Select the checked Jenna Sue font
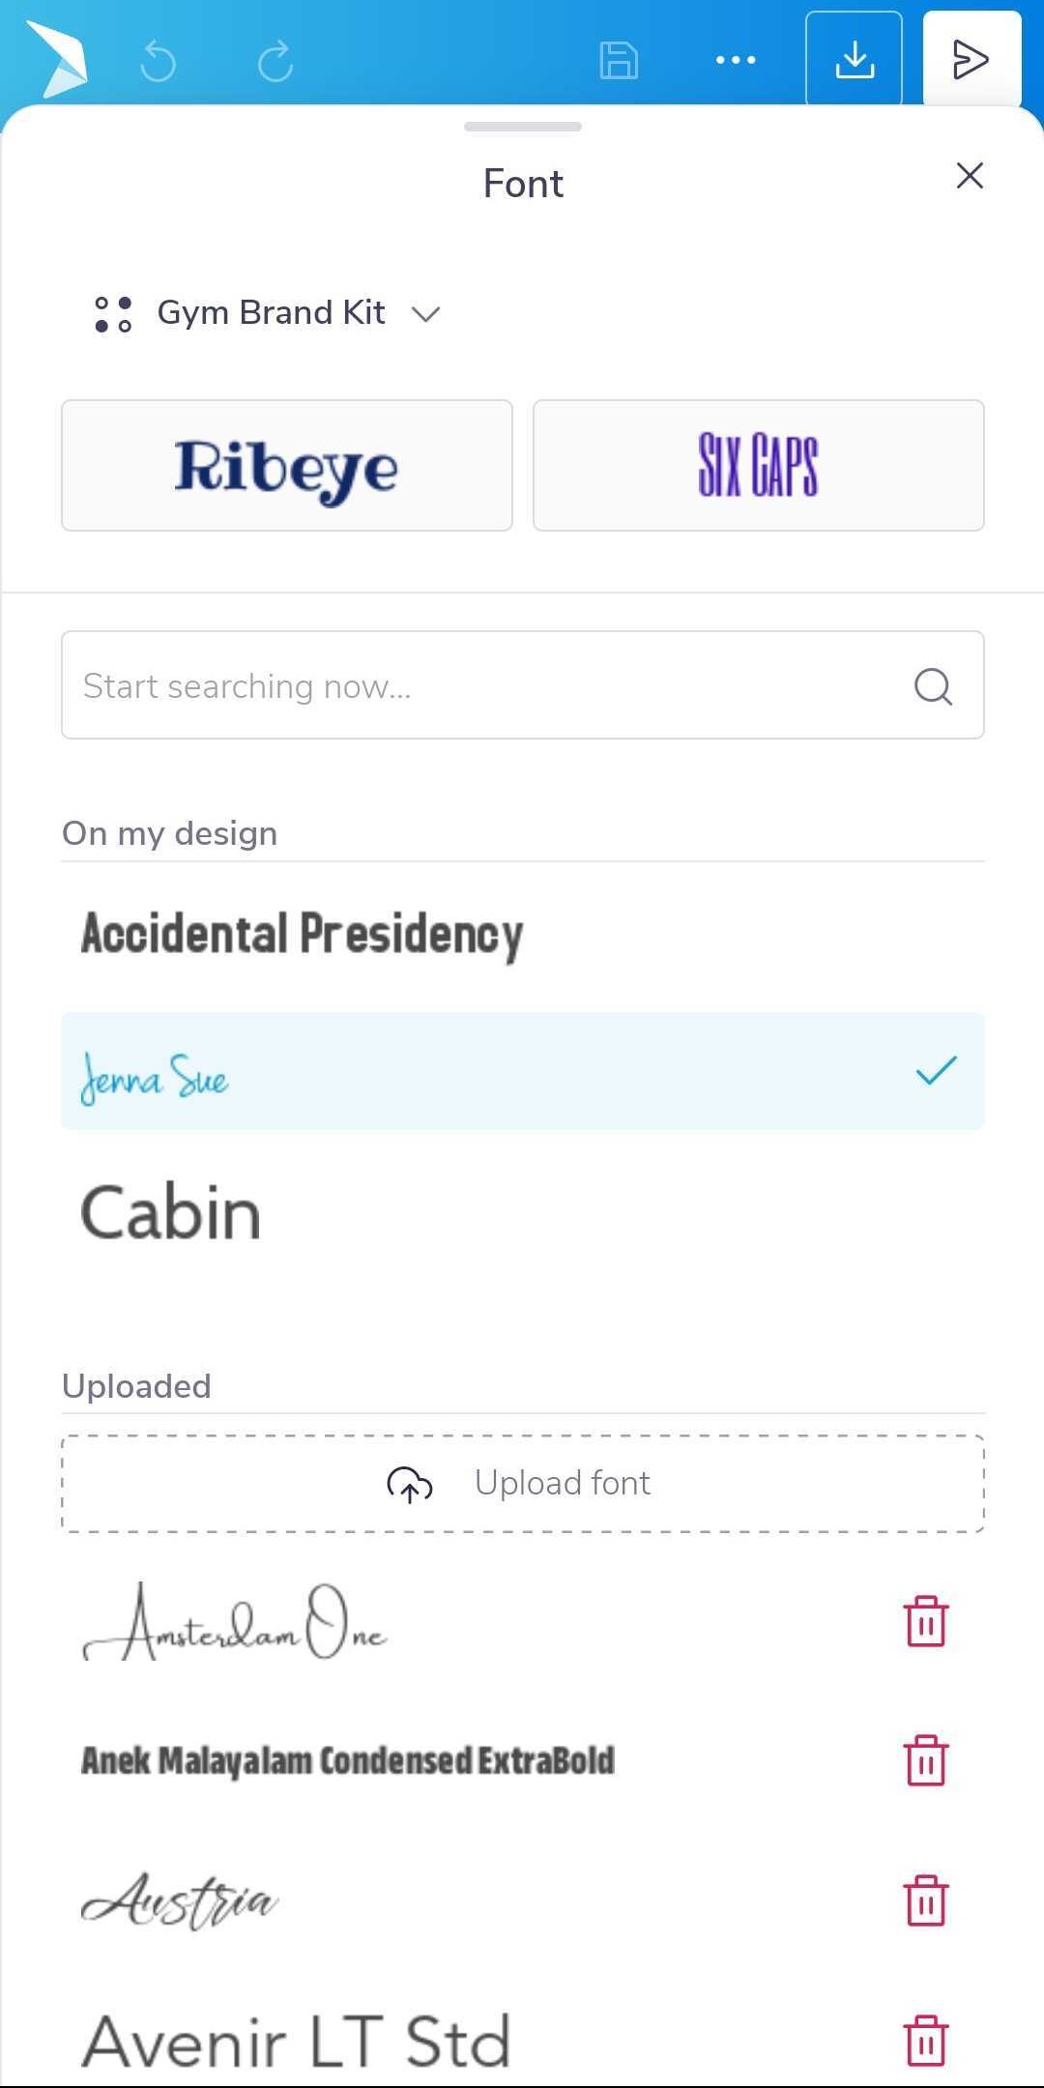Viewport: 1044px width, 2088px height. [523, 1071]
